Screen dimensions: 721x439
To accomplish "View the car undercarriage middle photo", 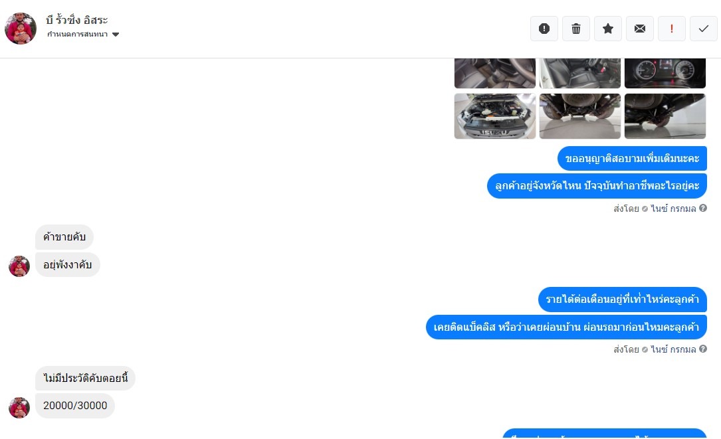I will [580, 116].
